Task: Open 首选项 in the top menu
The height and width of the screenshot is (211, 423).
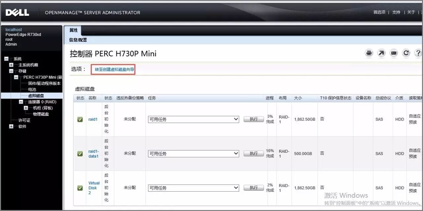Action: 379,12
